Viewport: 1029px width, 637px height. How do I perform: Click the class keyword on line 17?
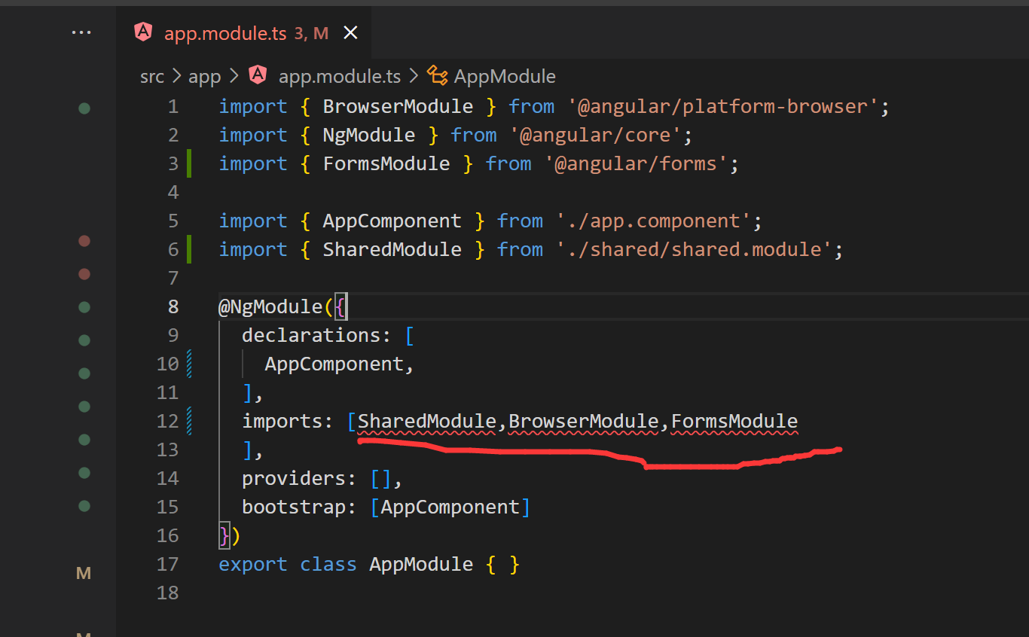pos(328,565)
